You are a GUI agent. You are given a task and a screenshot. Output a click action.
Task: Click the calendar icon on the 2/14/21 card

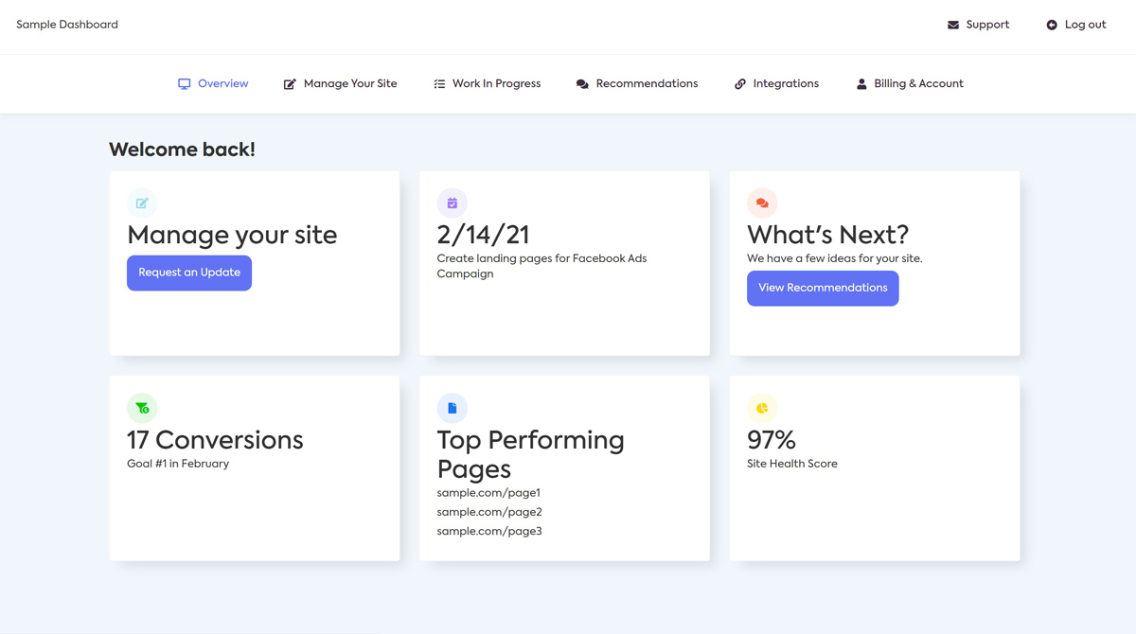(x=452, y=203)
